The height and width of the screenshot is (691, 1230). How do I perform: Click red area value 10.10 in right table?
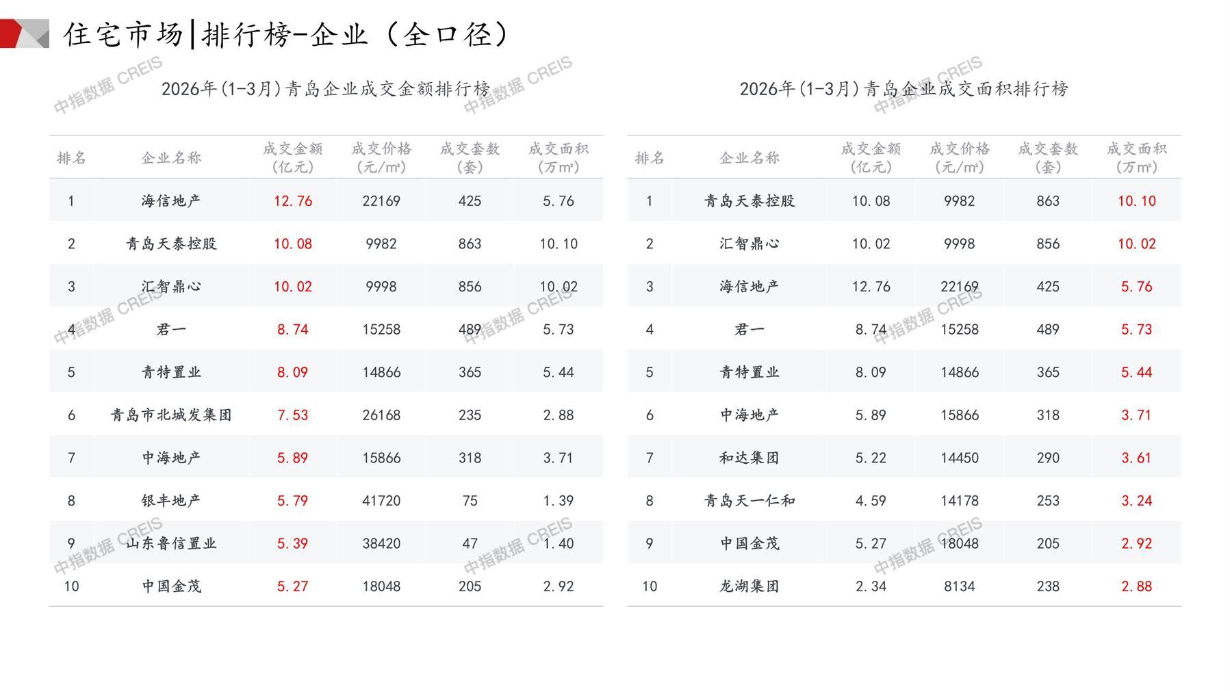1136,201
